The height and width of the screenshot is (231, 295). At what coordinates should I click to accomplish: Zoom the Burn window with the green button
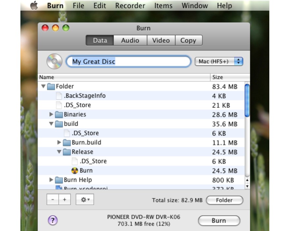point(66,28)
